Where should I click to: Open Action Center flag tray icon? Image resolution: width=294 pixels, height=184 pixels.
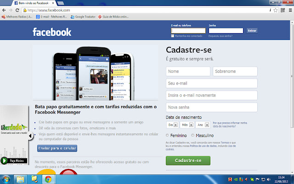258,179
